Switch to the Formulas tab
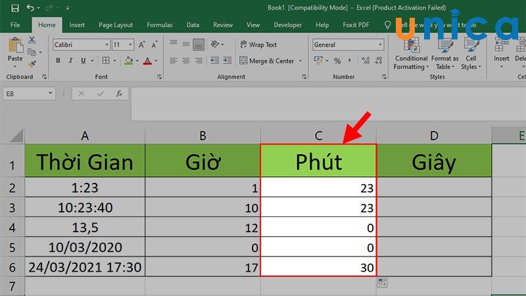The image size is (526, 296). pyautogui.click(x=160, y=25)
